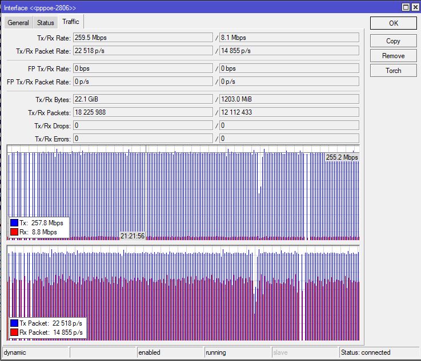Click the 'Tx/Rx Packet Rate:' label
The width and height of the screenshot is (421, 361).
(x=43, y=51)
